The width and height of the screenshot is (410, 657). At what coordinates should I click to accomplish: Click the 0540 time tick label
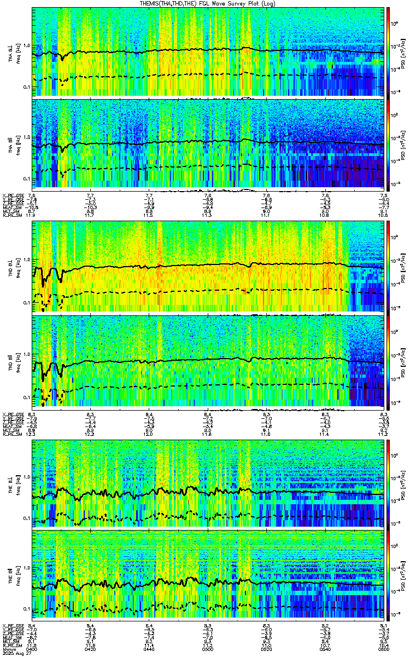324,650
